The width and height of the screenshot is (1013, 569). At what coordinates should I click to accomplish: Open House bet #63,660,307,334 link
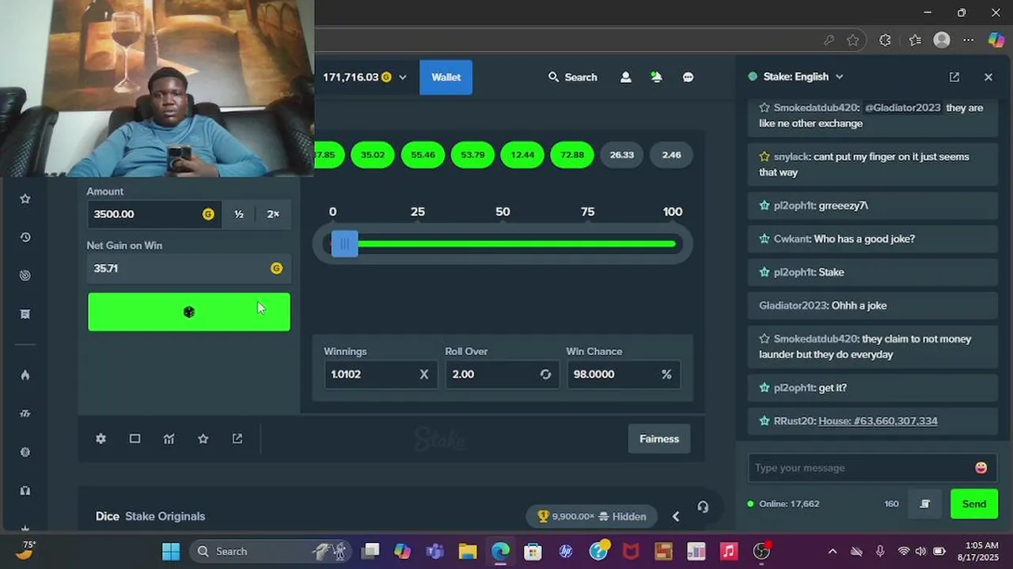tap(878, 421)
